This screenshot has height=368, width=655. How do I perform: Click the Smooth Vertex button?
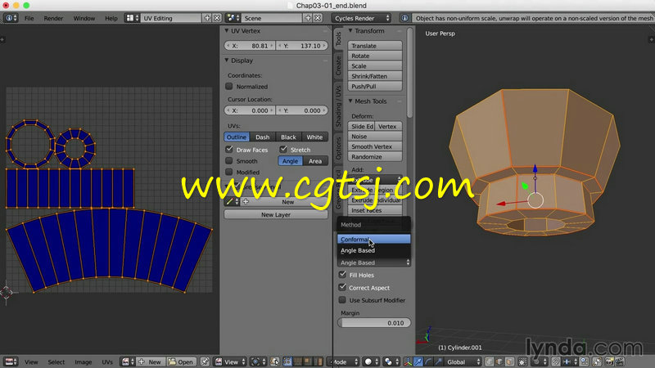point(375,146)
